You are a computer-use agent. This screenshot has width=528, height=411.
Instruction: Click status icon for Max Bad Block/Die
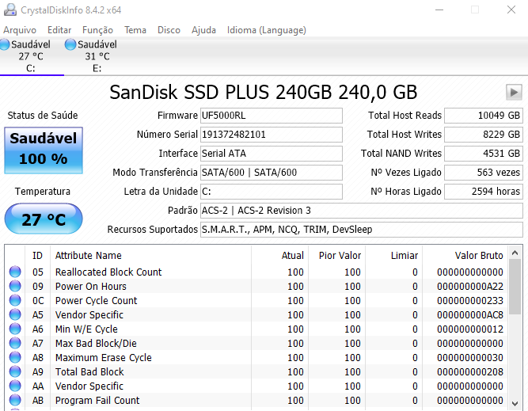(15, 343)
